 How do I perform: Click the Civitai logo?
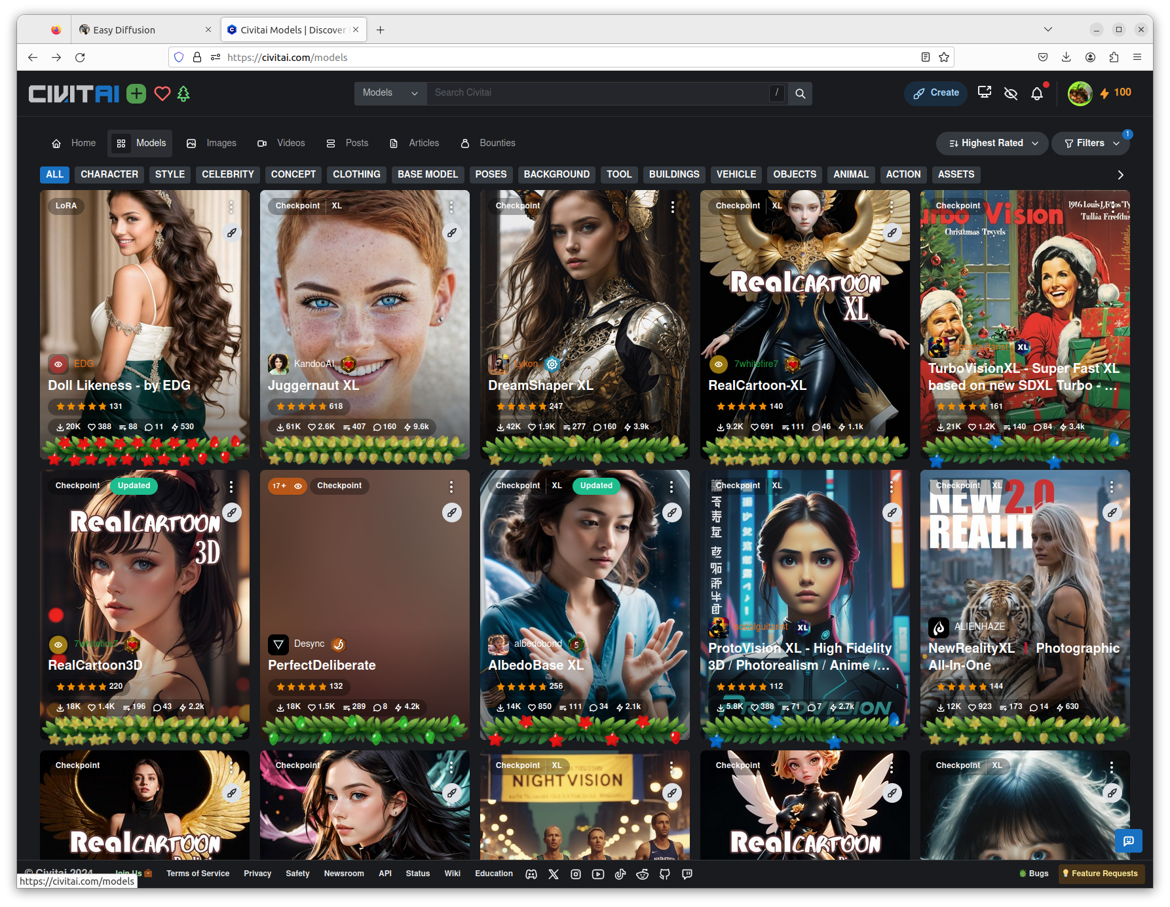click(73, 94)
